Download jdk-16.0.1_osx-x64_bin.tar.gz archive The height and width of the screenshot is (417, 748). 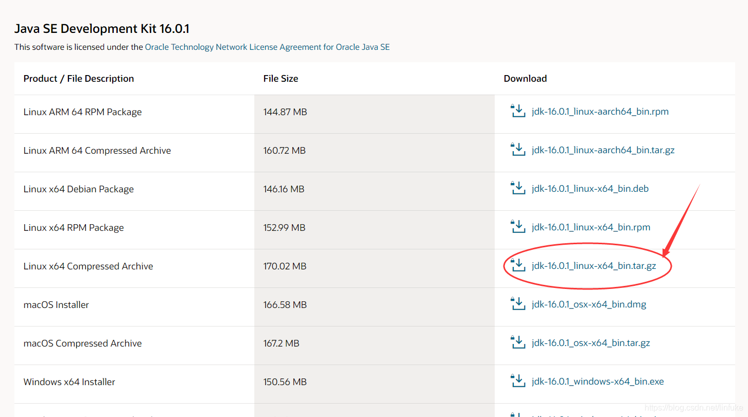pyautogui.click(x=591, y=343)
